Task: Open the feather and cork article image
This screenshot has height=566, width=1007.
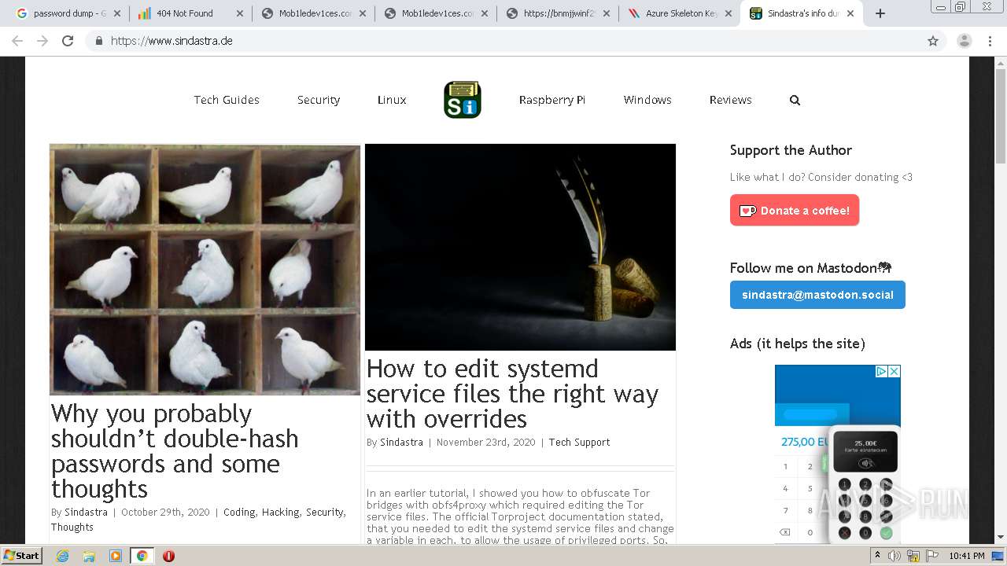Action: tap(520, 247)
